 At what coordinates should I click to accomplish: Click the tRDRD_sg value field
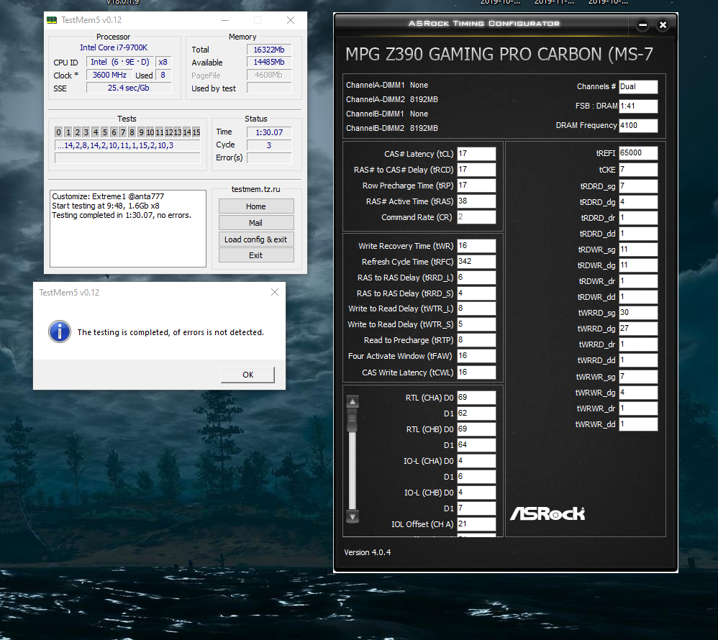(x=638, y=186)
